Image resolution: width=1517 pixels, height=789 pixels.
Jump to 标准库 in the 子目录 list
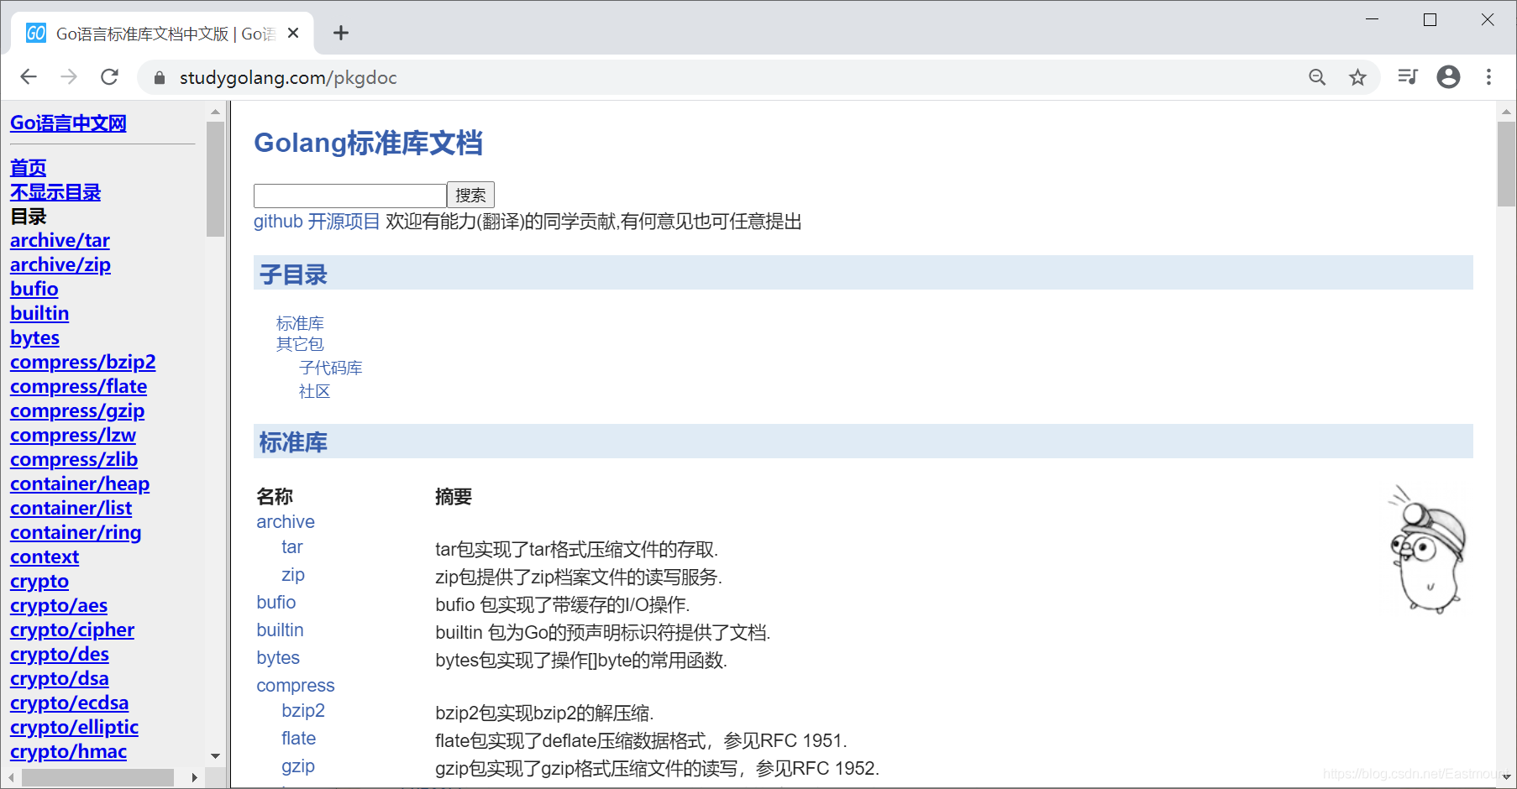tap(300, 323)
